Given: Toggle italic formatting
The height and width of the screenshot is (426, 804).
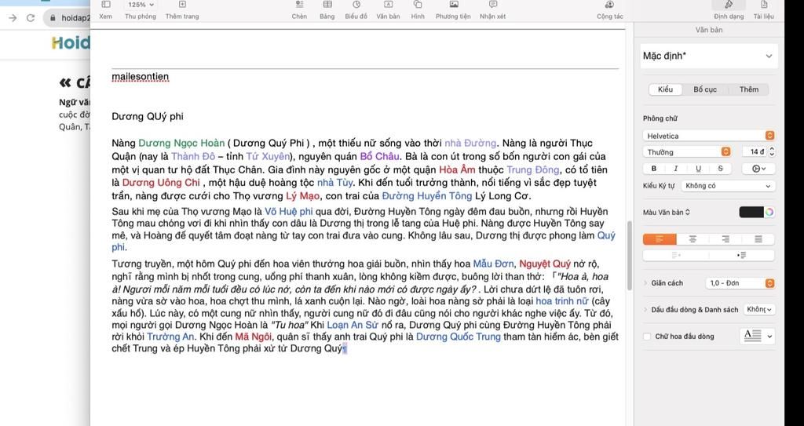Looking at the screenshot, I should 676,169.
